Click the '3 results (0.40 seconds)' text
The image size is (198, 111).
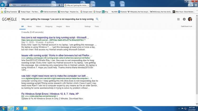coord(32,32)
